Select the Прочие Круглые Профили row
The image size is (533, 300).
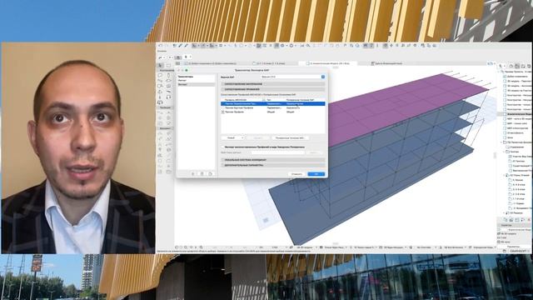(272, 107)
